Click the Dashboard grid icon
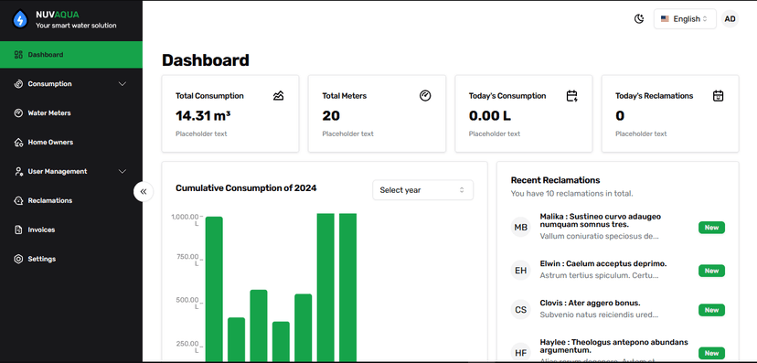This screenshot has height=363, width=757. pyautogui.click(x=18, y=55)
